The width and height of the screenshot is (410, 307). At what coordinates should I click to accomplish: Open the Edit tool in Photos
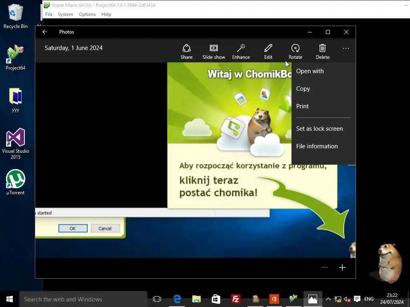268,52
